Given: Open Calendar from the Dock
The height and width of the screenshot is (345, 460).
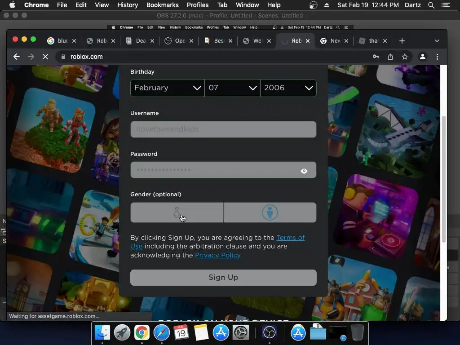Looking at the screenshot, I should pos(181,333).
